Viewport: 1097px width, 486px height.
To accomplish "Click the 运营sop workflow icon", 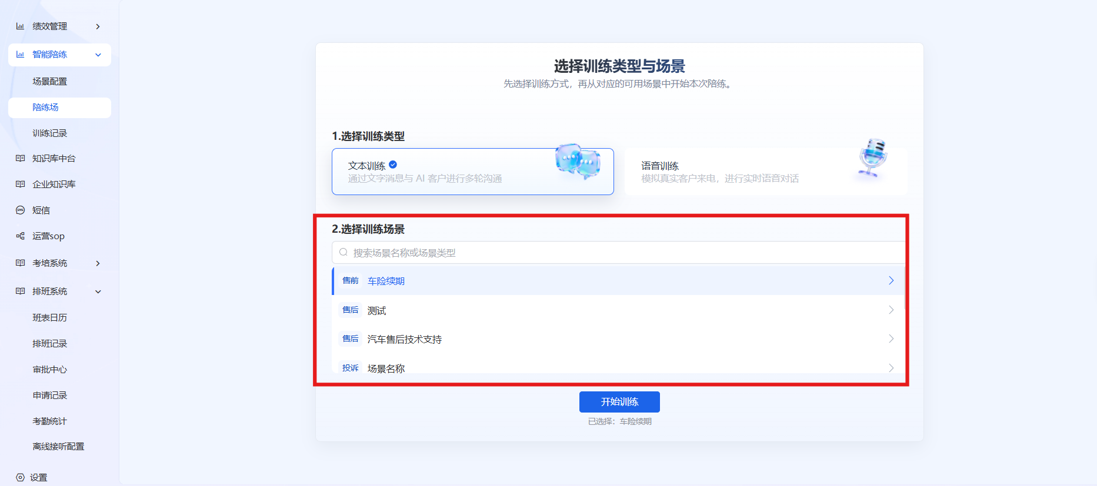I will (20, 236).
